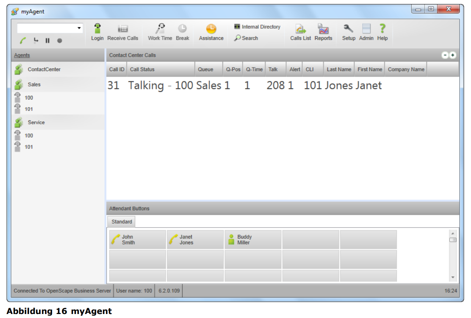471x318 pixels.
Task: Sort by the Queue column
Action: (209, 69)
